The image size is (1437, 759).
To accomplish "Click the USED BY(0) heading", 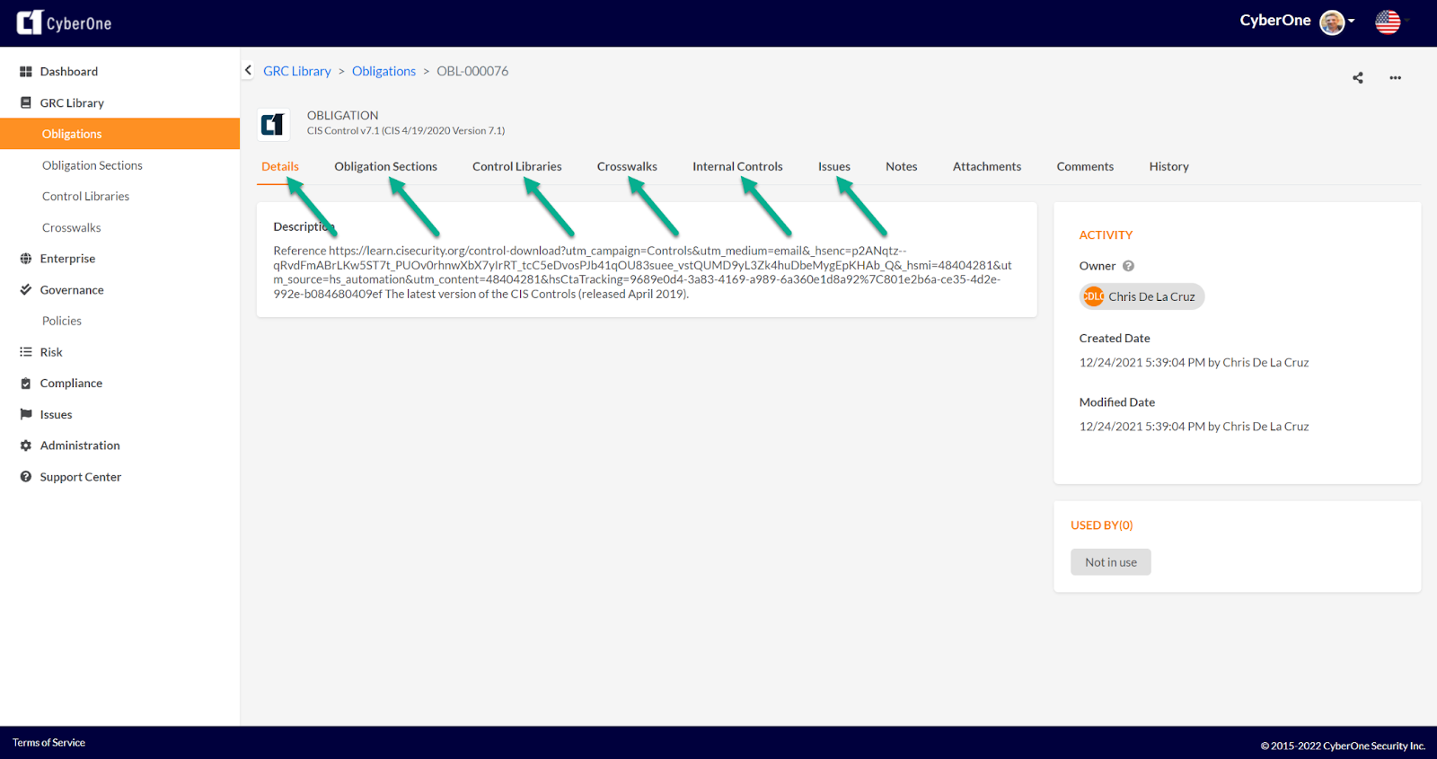I will 1102,525.
